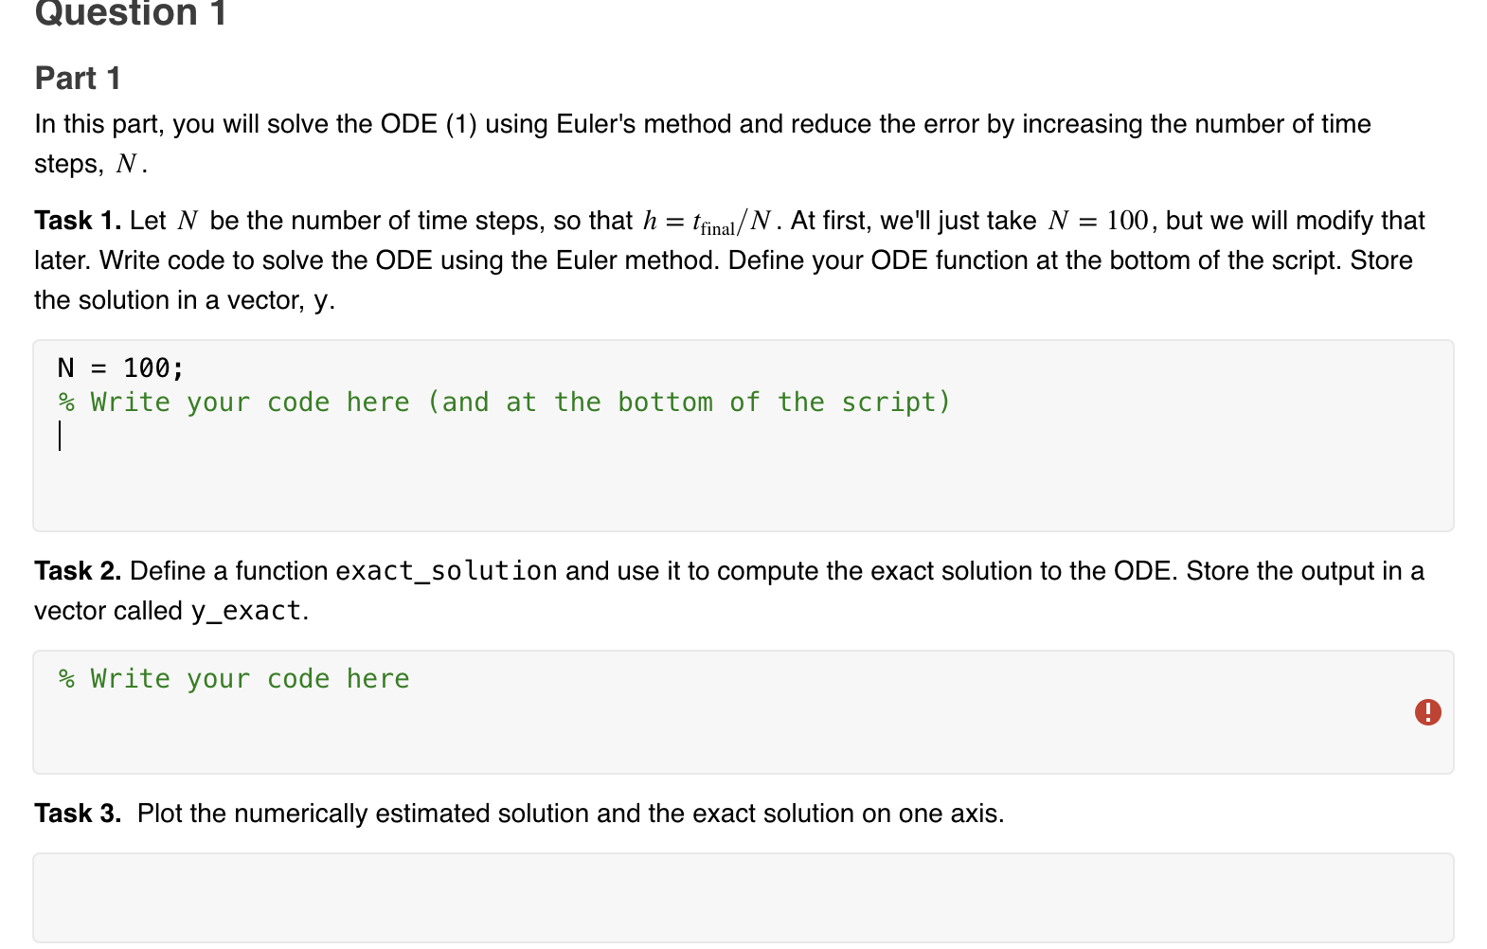
Task: Click end of comment in Task 2 code cell
Action: (409, 678)
